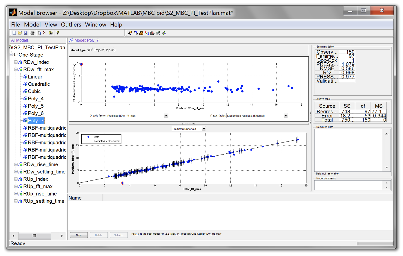
Task: Click the Select... button
Action: 118,235
